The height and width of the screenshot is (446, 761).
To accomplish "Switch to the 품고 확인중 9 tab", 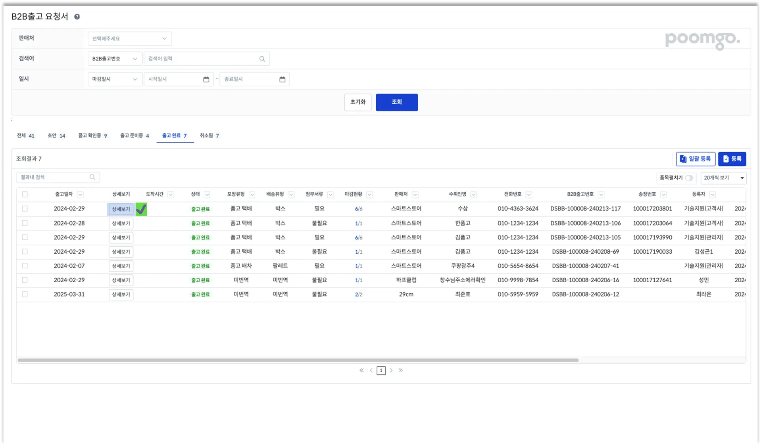I will coord(92,136).
